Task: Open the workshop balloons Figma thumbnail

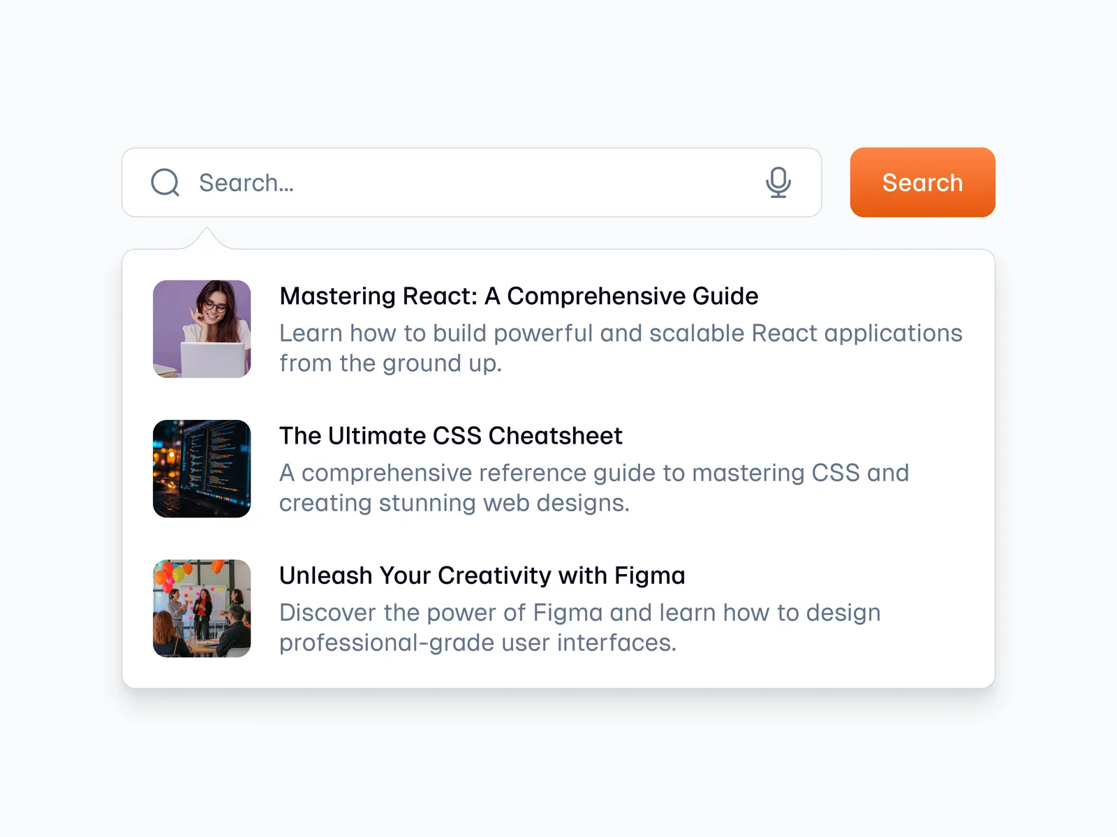Action: [202, 608]
